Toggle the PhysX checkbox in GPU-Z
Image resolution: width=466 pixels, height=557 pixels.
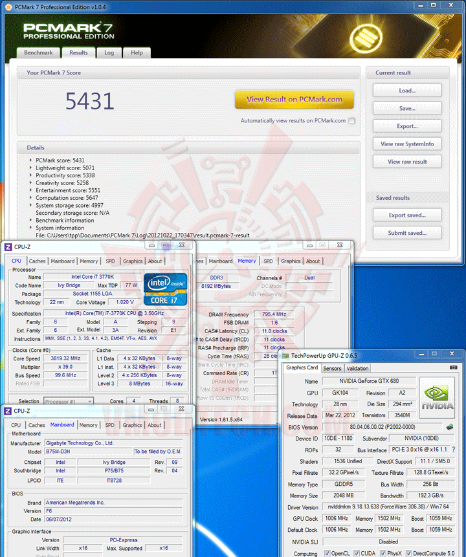click(383, 553)
